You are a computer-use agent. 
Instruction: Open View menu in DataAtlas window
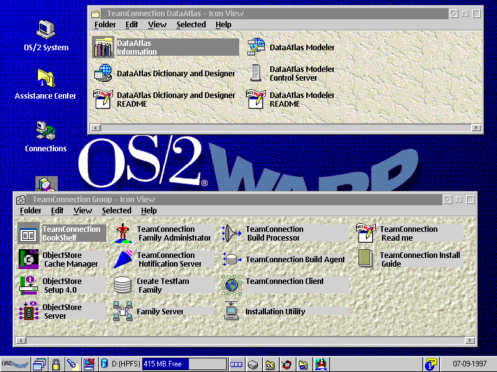click(x=157, y=25)
